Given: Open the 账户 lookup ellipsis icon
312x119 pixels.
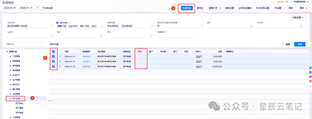Looking at the screenshot, I should (151, 35).
